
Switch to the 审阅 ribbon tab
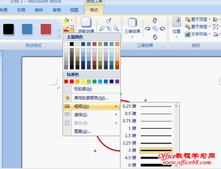click(x=57, y=10)
